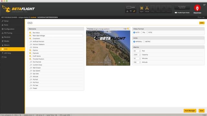Click the Gyro sensor icon
The height and width of the screenshot is (116, 207).
[x=142, y=8]
